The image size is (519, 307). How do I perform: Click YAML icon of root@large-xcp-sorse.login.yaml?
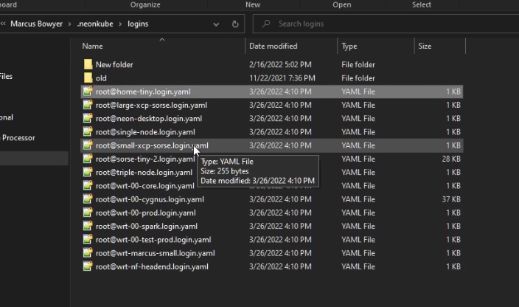(x=88, y=105)
